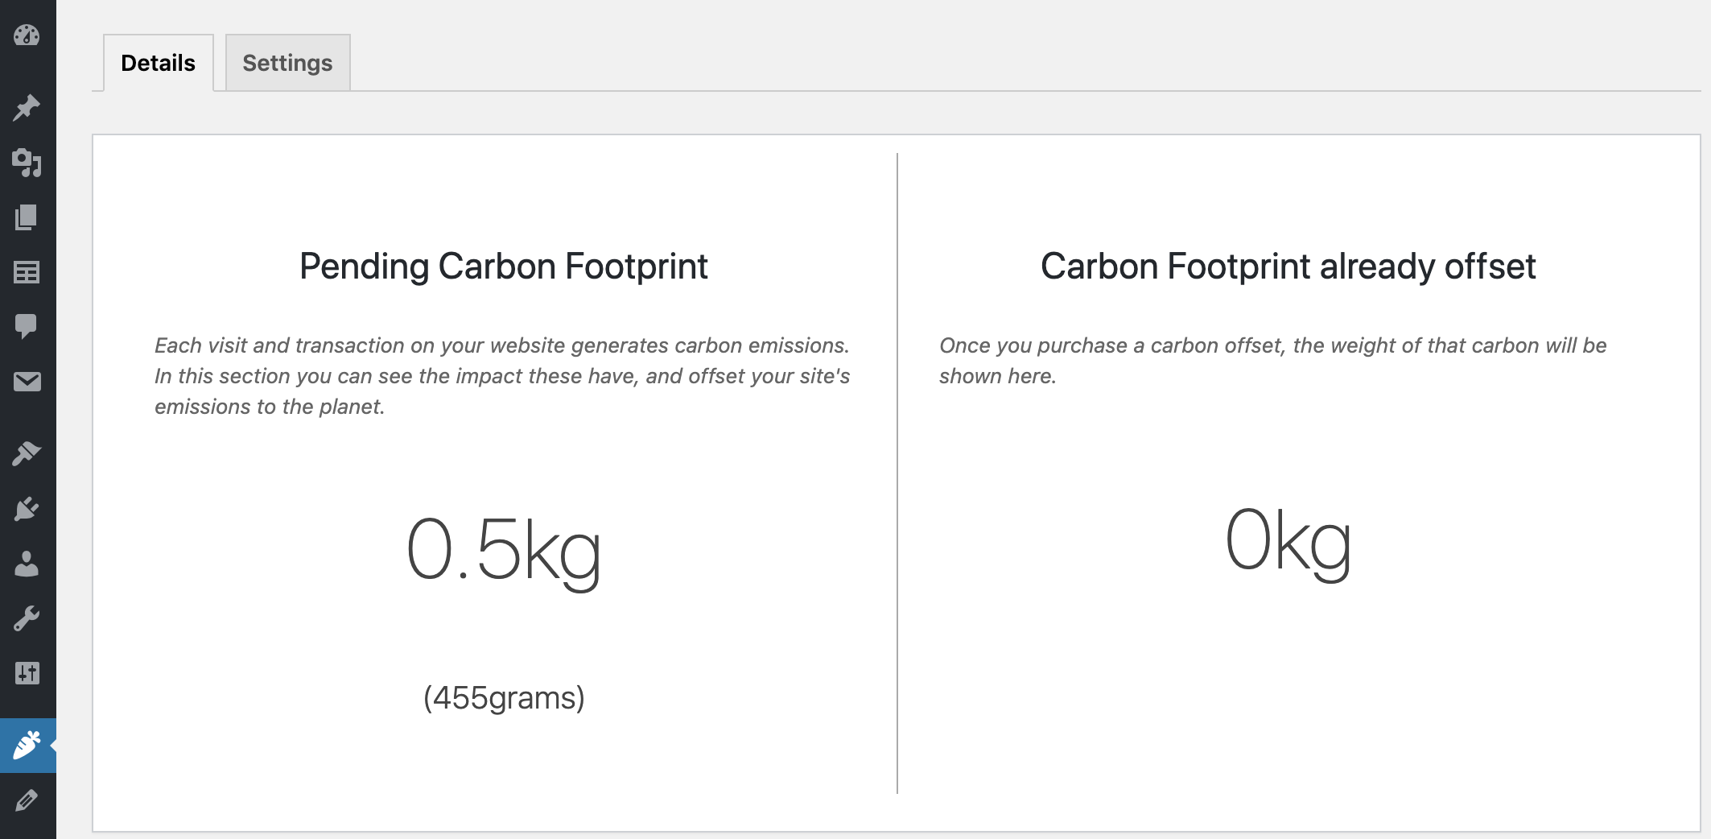The width and height of the screenshot is (1711, 839).
Task: Open the Plugins plug icon
Action: 27,509
